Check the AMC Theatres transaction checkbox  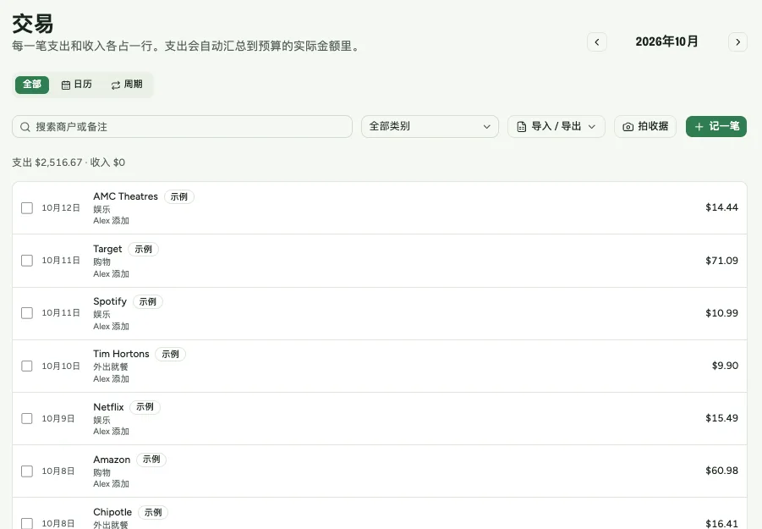click(x=27, y=208)
